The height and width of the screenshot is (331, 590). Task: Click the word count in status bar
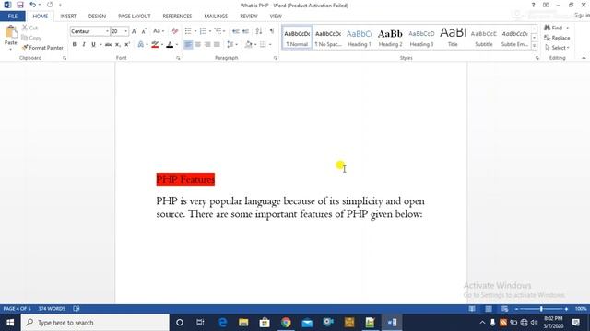point(52,309)
